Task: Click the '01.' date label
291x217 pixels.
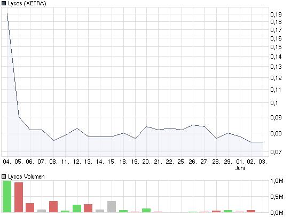Action: [240, 162]
